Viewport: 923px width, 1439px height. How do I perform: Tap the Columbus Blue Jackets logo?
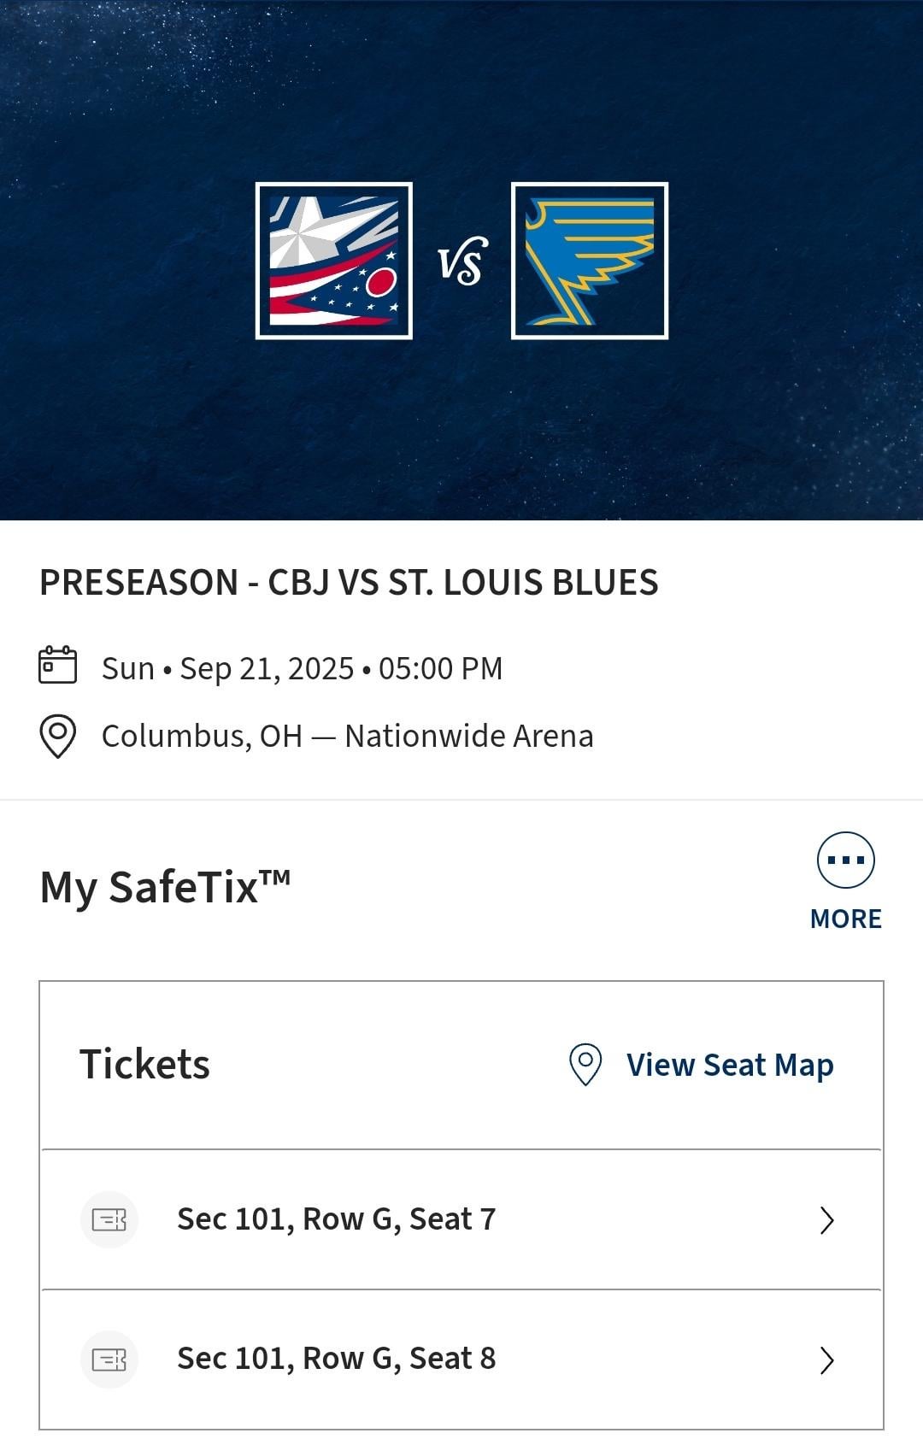tap(334, 261)
